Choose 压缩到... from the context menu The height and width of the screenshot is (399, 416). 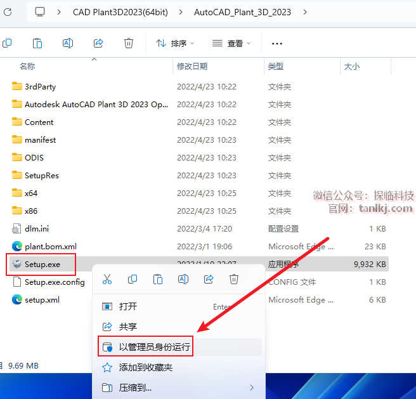click(179, 388)
